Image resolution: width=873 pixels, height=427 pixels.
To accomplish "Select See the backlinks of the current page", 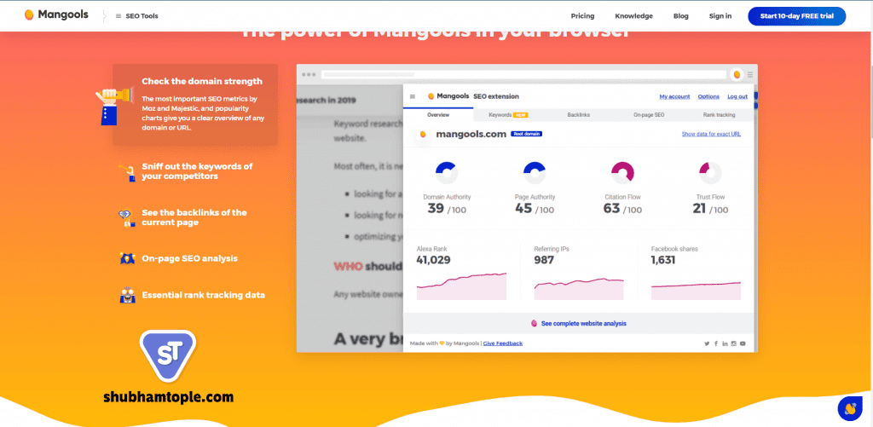I will pyautogui.click(x=194, y=217).
